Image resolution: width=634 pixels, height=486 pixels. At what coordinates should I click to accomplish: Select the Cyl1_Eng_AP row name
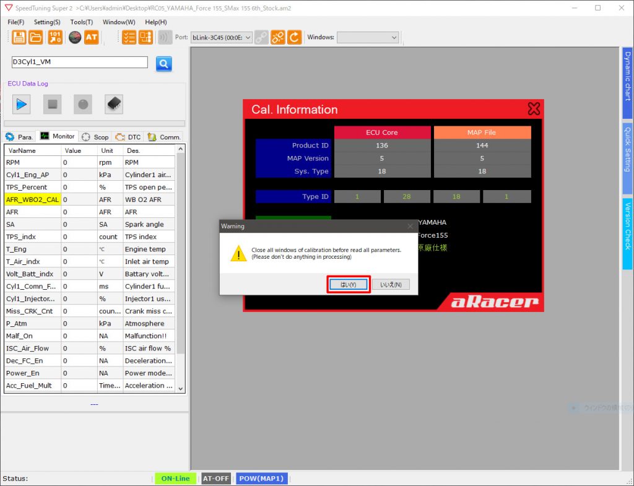tap(33, 175)
